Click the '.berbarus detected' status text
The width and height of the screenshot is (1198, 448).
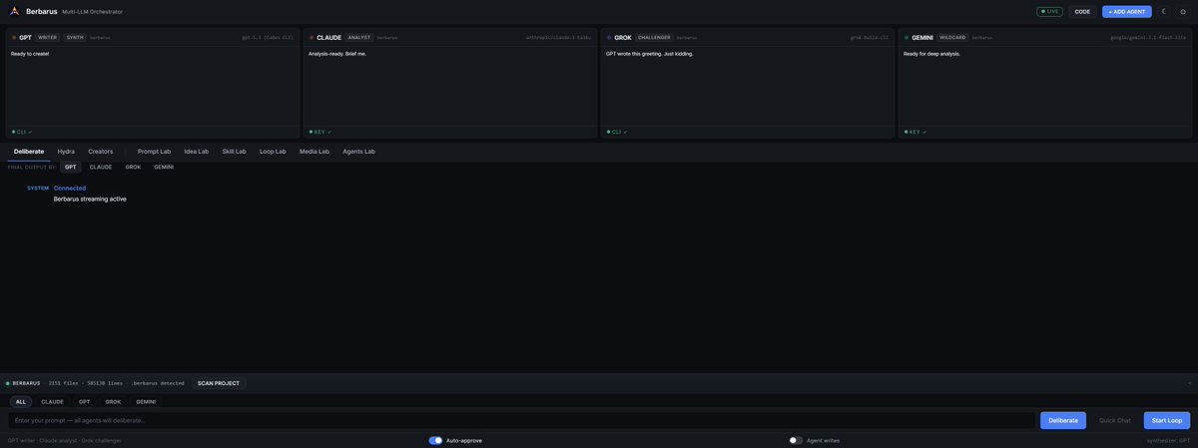click(158, 383)
